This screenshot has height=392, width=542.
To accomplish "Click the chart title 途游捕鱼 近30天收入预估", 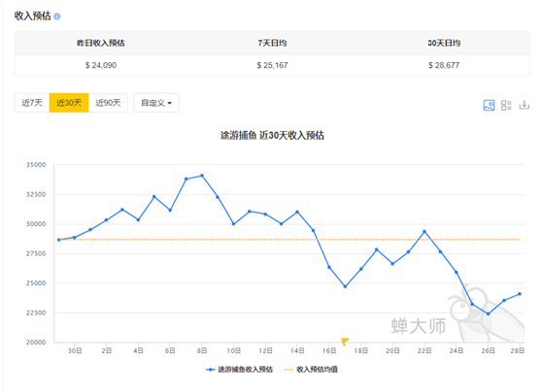I will (x=272, y=136).
